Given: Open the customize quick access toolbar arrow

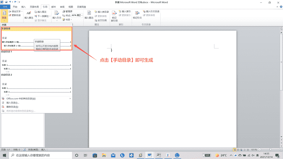Looking at the screenshot, I should (19, 2).
